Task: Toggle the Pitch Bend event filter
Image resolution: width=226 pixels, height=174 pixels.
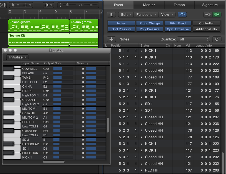Action: pos(178,23)
